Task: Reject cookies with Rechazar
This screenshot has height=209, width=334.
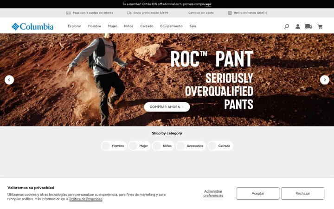Action: point(302,193)
